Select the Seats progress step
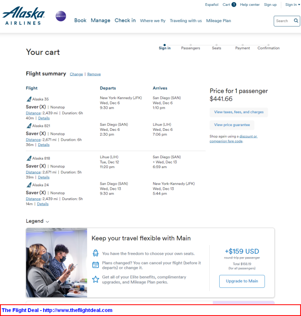The image size is (301, 316). click(x=217, y=47)
